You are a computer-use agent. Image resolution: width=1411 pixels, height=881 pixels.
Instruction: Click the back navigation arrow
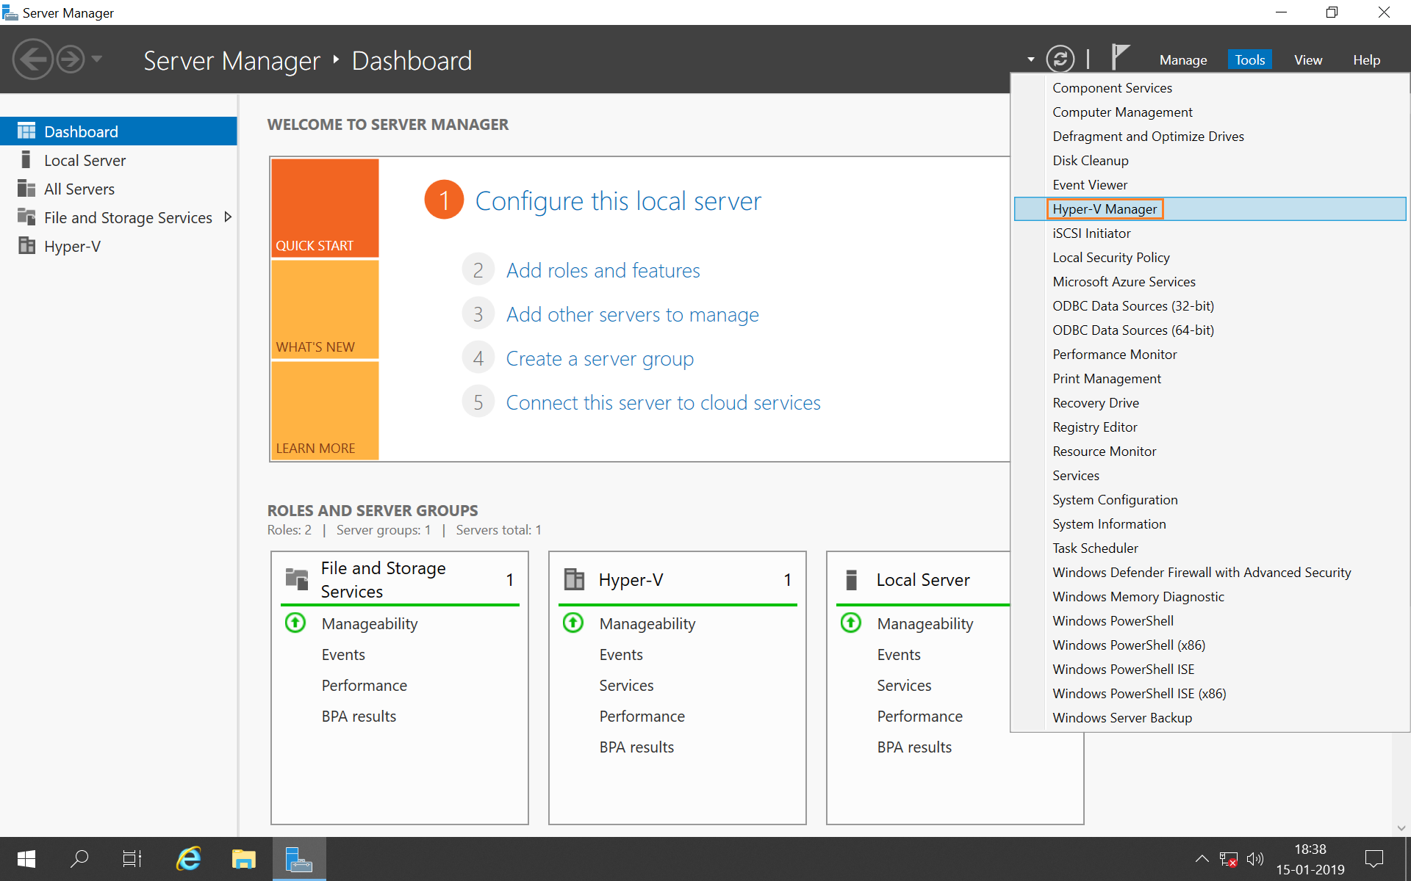point(32,59)
